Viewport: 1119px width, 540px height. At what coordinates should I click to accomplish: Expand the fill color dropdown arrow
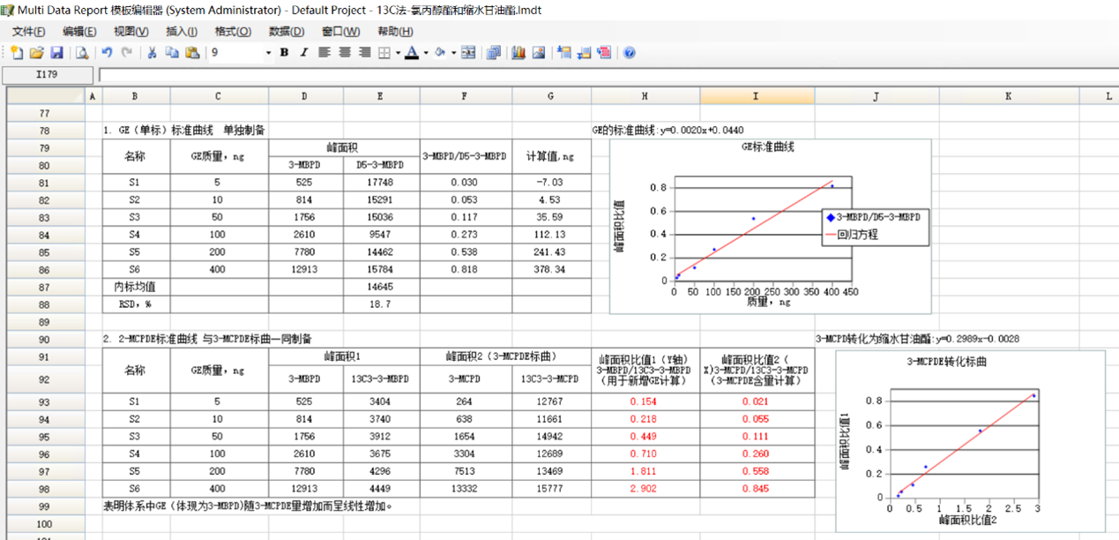(x=453, y=53)
